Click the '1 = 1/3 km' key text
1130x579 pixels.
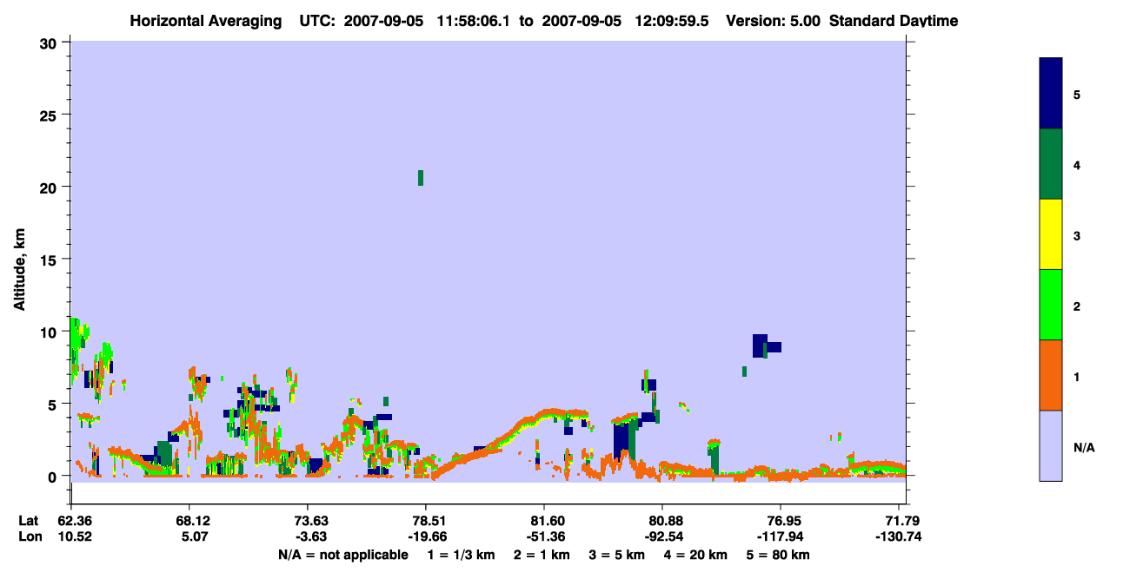pyautogui.click(x=462, y=555)
